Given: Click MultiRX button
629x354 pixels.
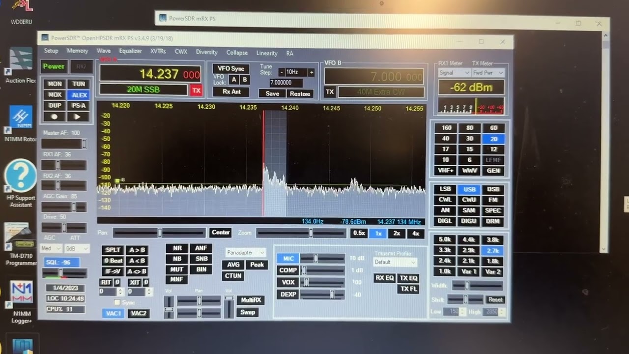Looking at the screenshot, I should tap(250, 300).
